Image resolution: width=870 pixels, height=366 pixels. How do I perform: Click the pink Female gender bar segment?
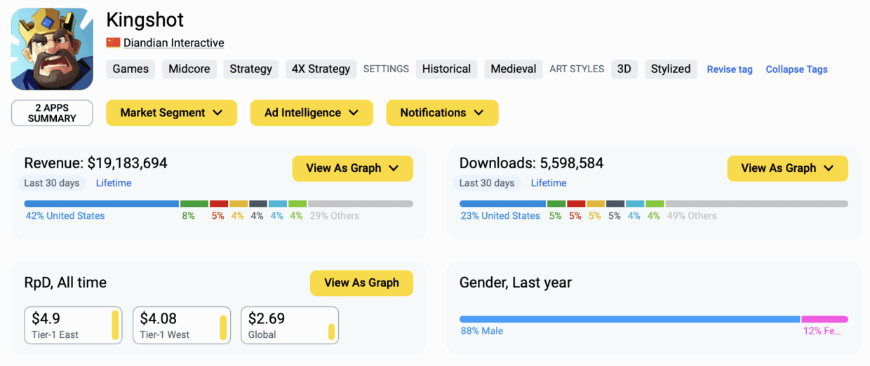825,319
